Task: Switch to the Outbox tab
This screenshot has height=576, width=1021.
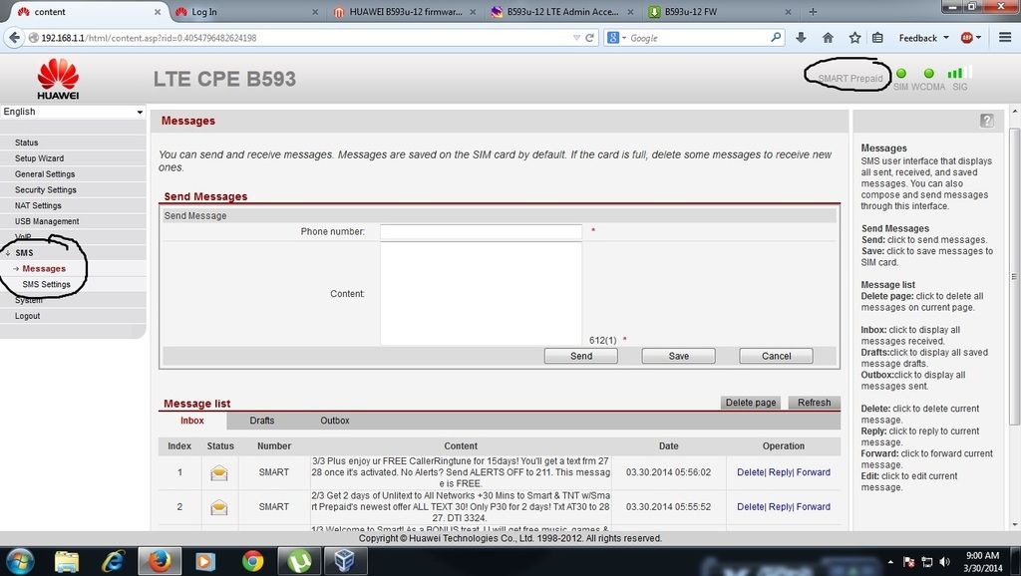Action: (x=335, y=421)
